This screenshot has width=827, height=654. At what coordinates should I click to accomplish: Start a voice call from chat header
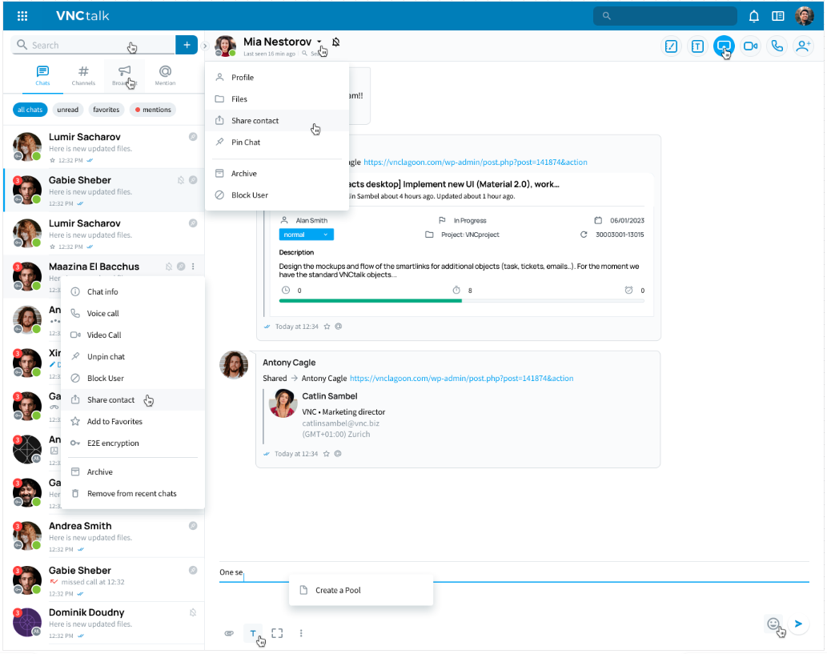[x=776, y=46]
